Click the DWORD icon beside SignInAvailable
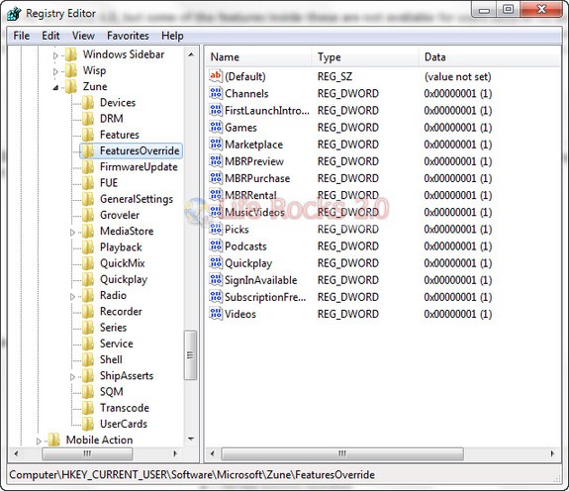This screenshot has height=491, width=569. 216,280
